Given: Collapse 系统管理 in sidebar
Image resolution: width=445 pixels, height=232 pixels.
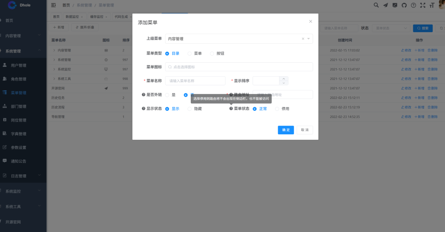Looking at the screenshot, I should pos(39,51).
